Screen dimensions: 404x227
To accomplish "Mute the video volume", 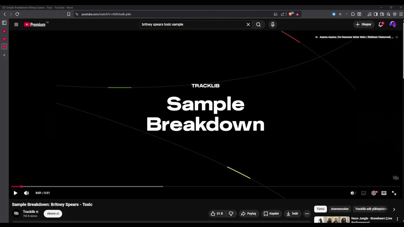I will tap(27, 193).
